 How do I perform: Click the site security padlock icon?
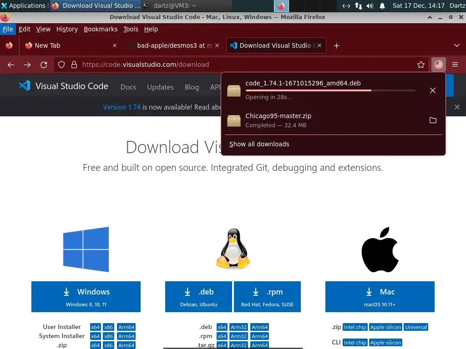74,65
